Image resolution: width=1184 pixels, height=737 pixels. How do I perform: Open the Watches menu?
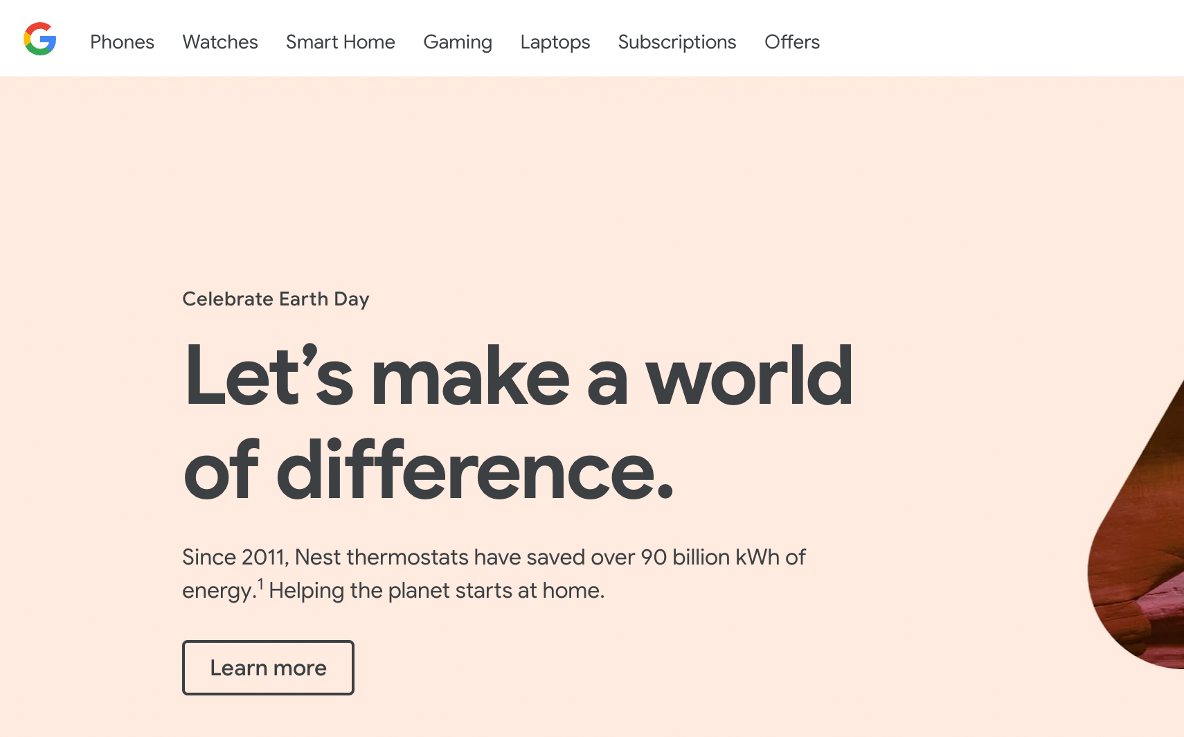coord(219,42)
